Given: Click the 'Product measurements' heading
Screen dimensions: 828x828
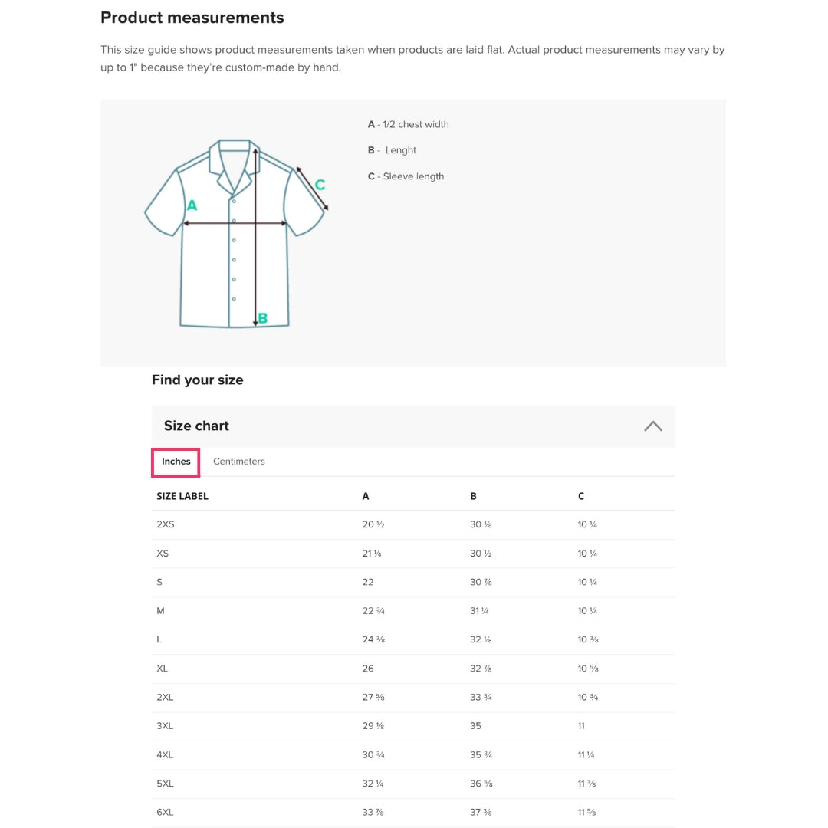Looking at the screenshot, I should [x=192, y=18].
